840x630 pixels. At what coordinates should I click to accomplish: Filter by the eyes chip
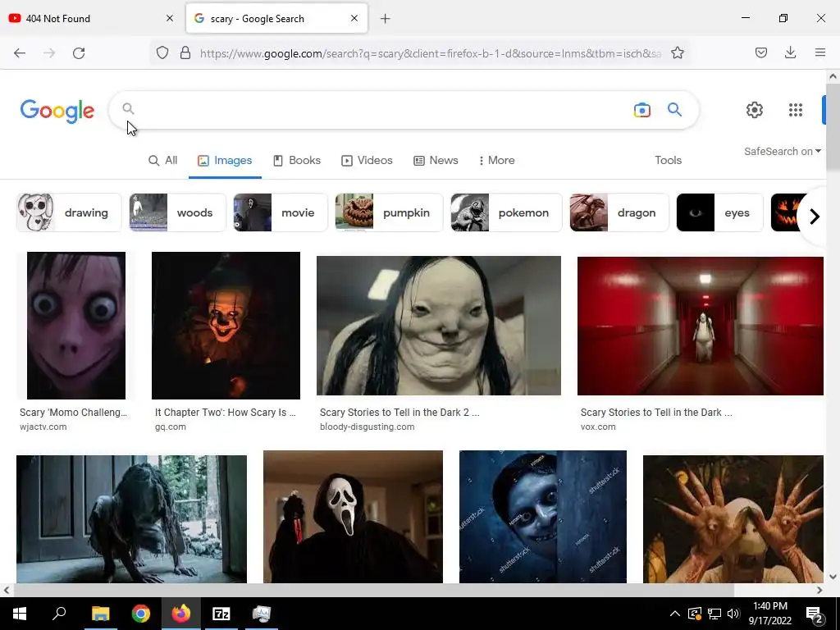[x=720, y=212]
